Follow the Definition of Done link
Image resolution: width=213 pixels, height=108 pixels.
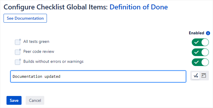139,7
